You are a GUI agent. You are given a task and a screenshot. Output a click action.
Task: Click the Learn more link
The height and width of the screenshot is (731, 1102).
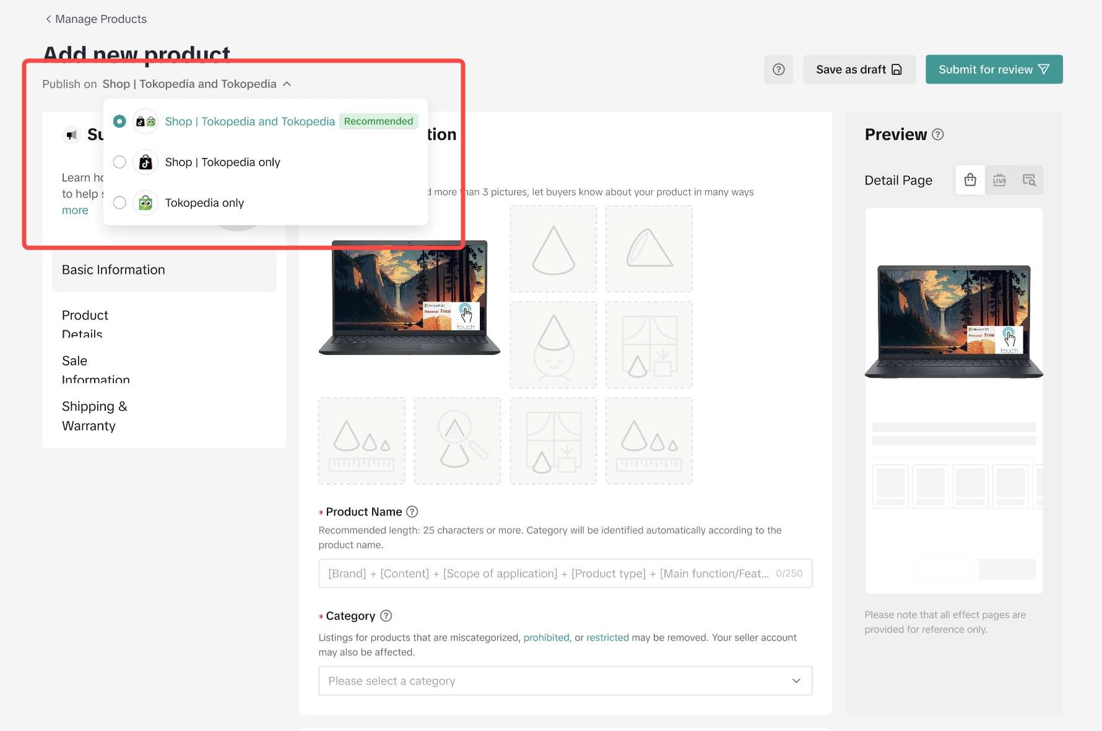pyautogui.click(x=75, y=210)
